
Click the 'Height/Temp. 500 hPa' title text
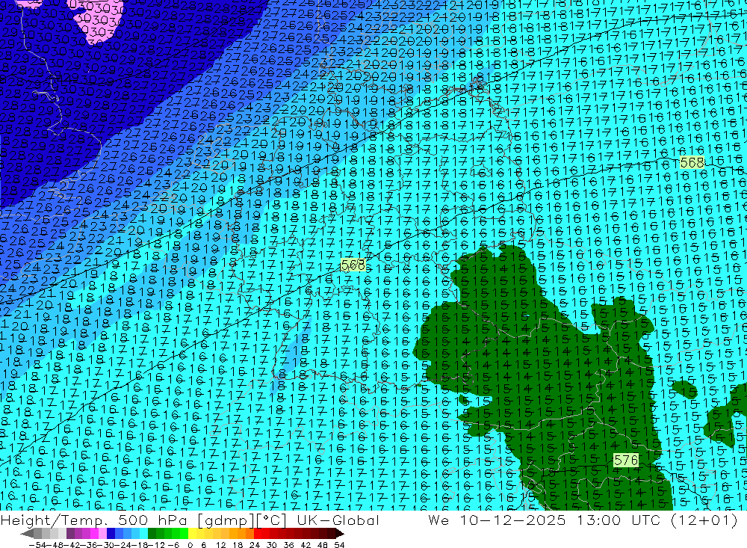click(x=96, y=520)
